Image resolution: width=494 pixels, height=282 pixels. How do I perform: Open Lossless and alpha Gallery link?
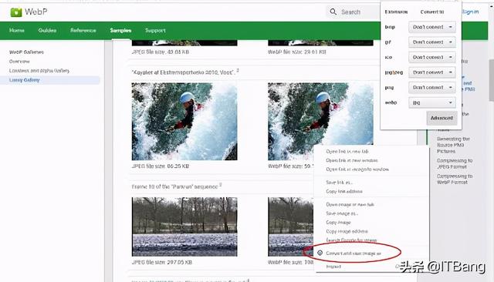click(39, 71)
